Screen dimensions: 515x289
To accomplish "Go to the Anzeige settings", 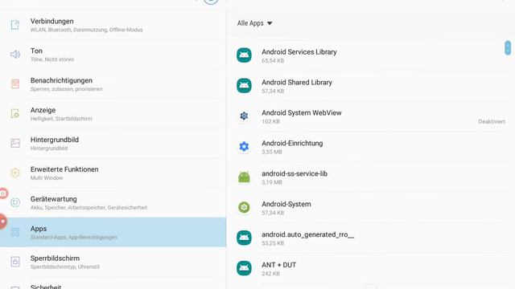I will (x=113, y=114).
